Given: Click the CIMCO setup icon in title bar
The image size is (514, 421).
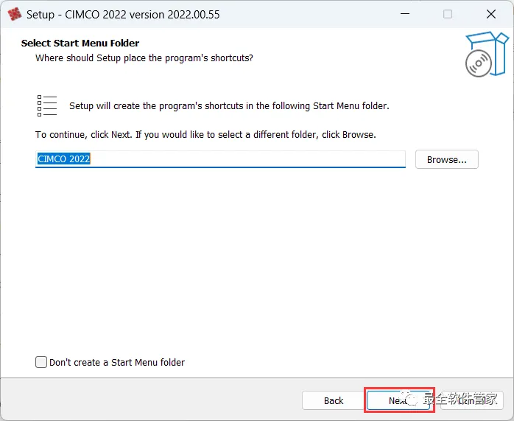Looking at the screenshot, I should click(14, 14).
